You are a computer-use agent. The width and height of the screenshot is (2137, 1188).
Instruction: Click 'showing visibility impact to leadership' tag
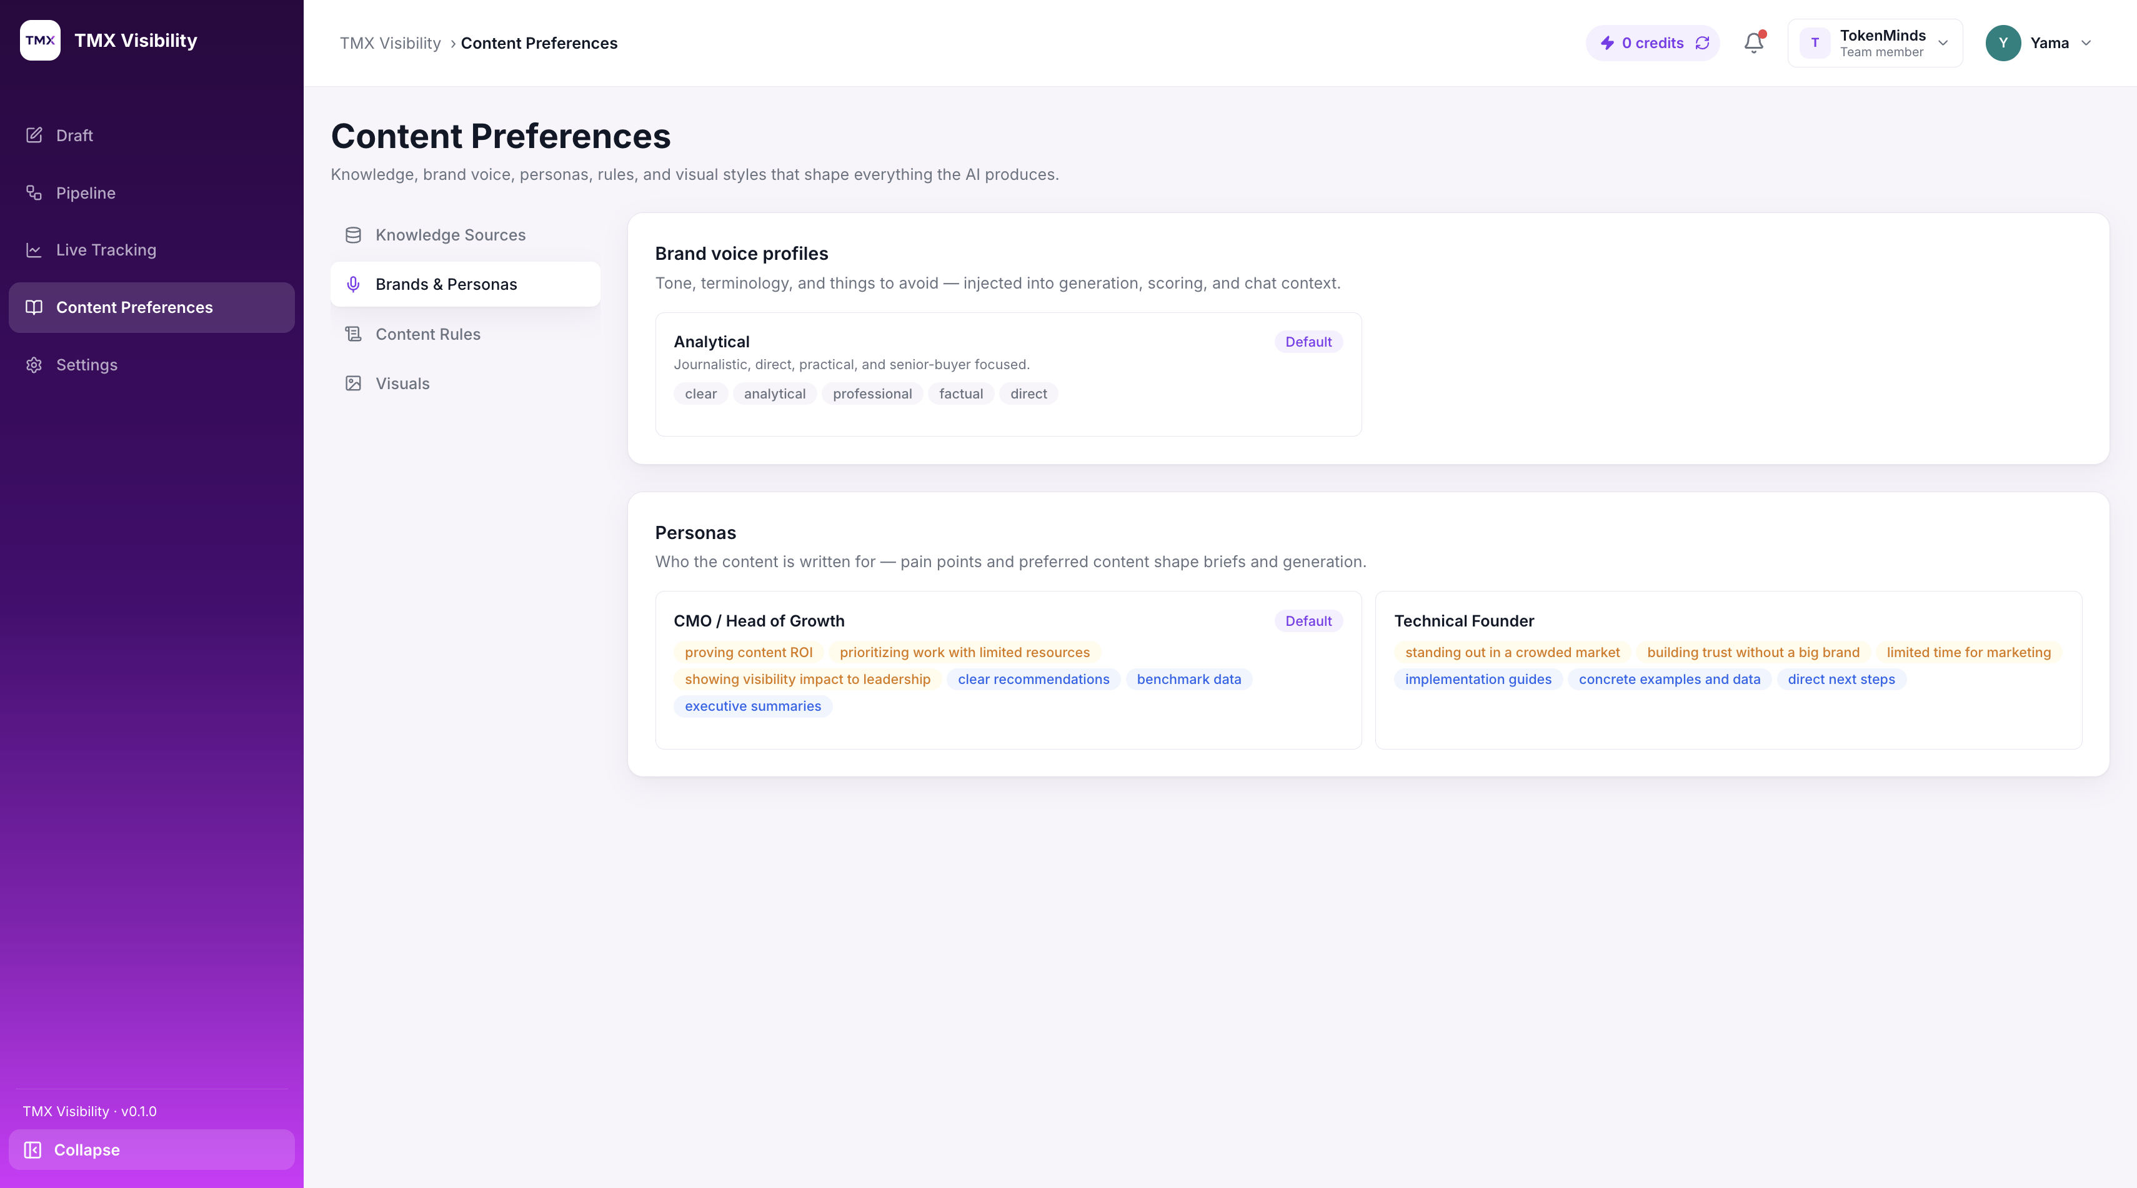pos(807,680)
